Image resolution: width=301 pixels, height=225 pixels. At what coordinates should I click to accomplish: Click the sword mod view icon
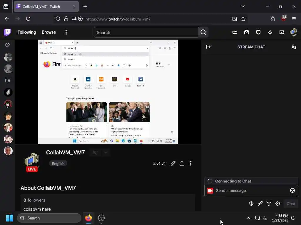coord(260,204)
